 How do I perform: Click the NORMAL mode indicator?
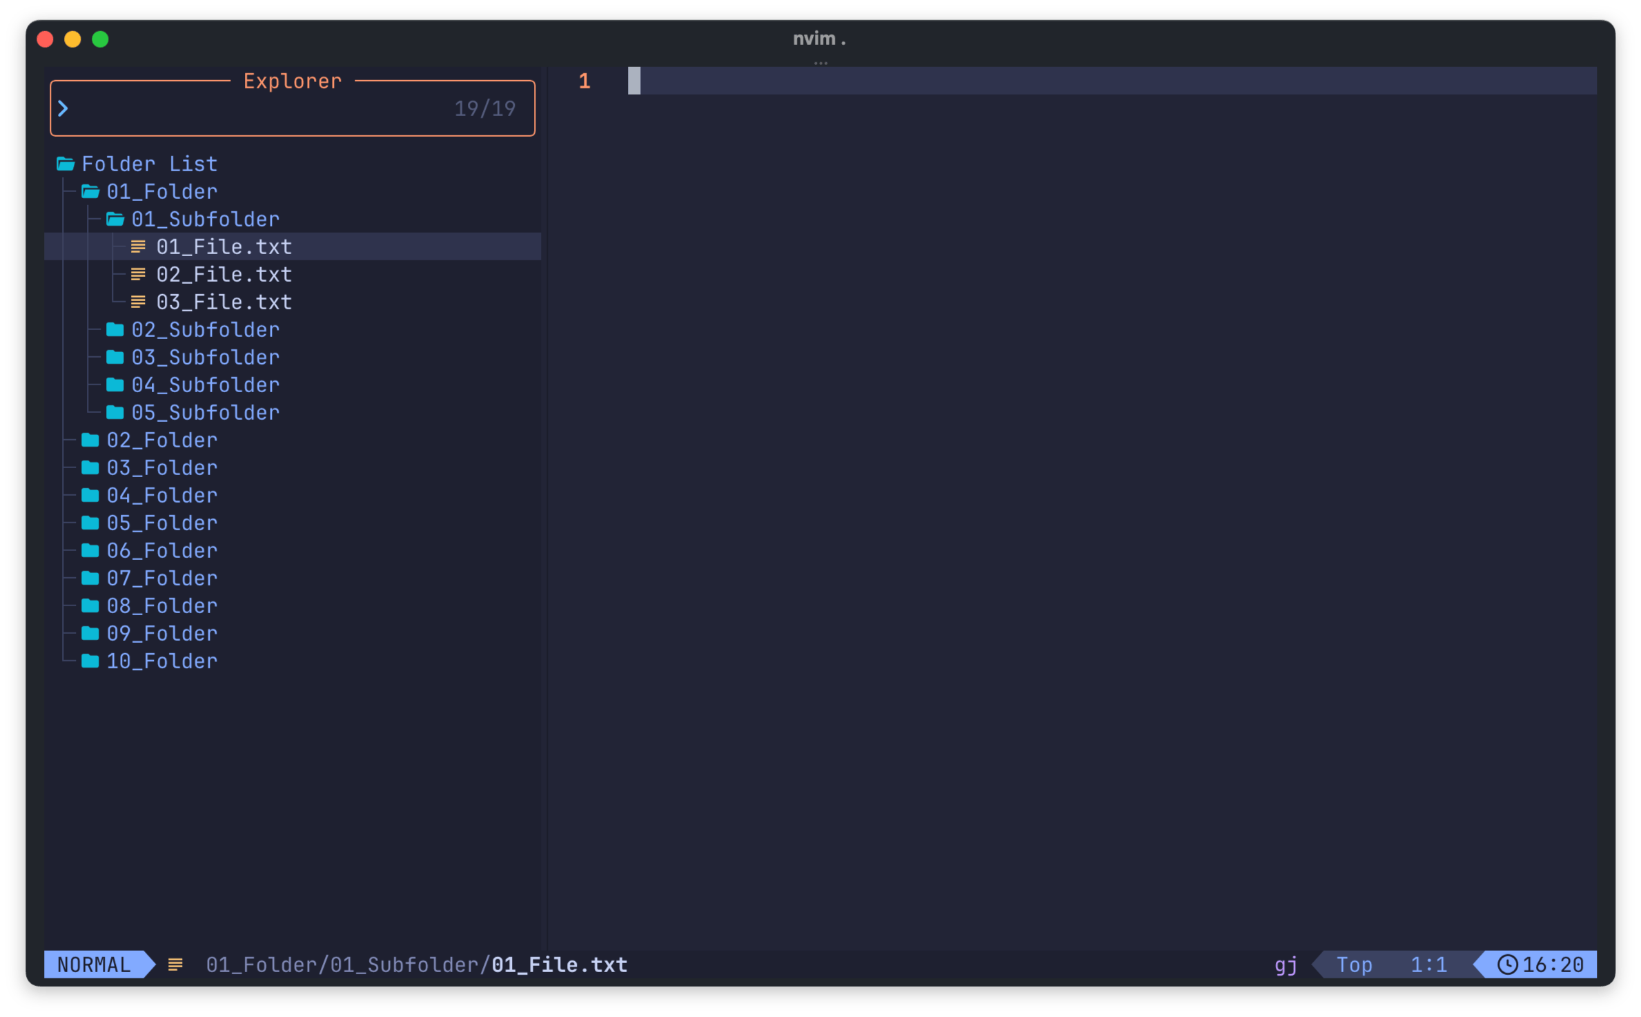94,965
